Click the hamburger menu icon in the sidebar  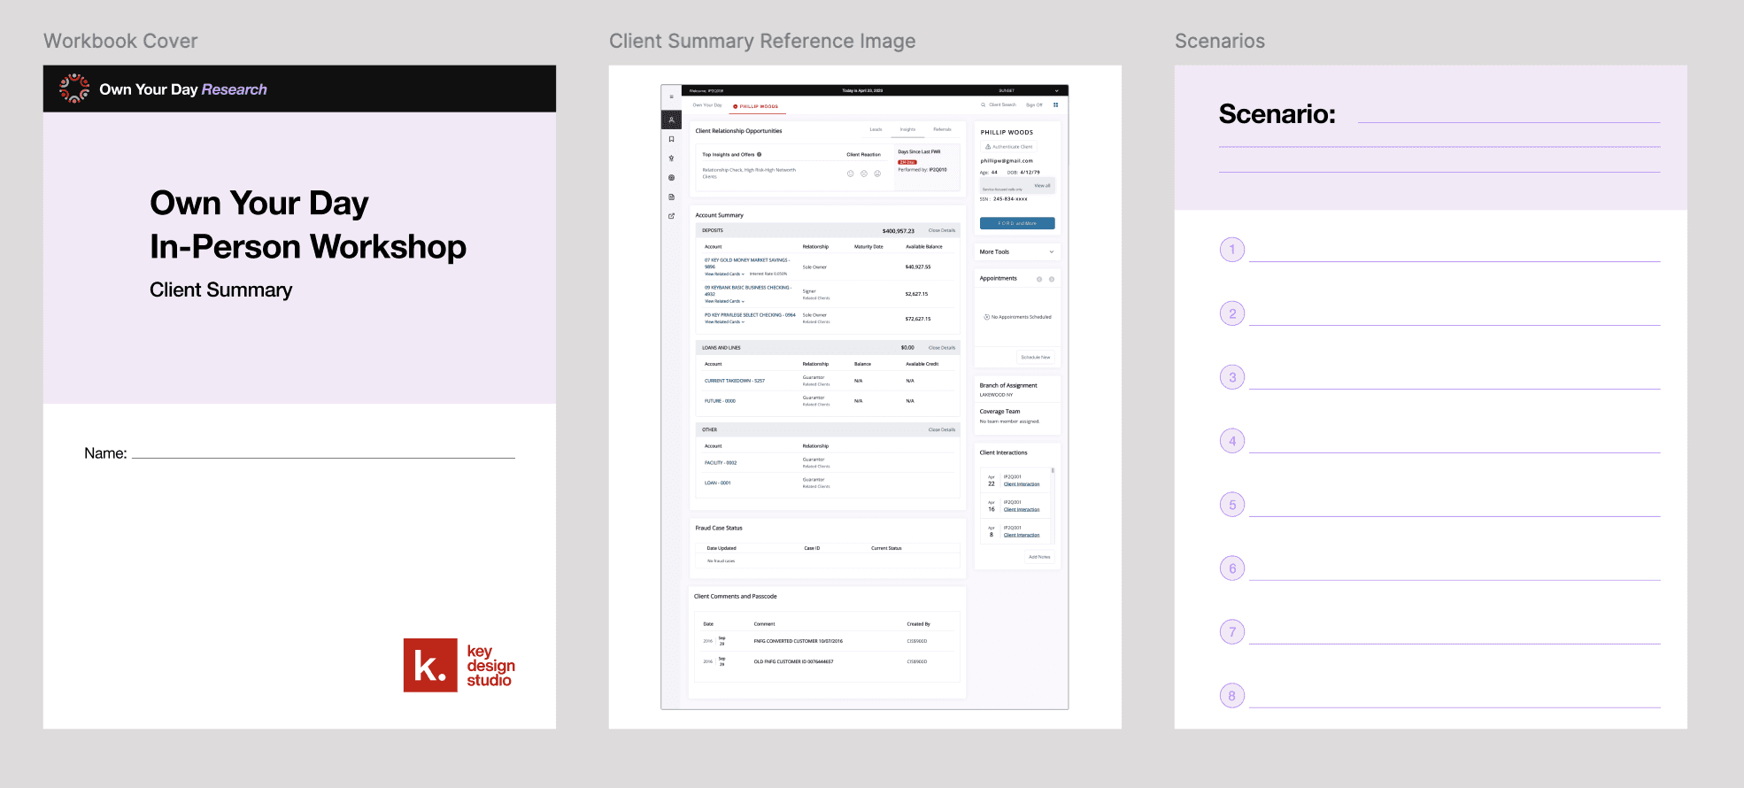tap(671, 97)
